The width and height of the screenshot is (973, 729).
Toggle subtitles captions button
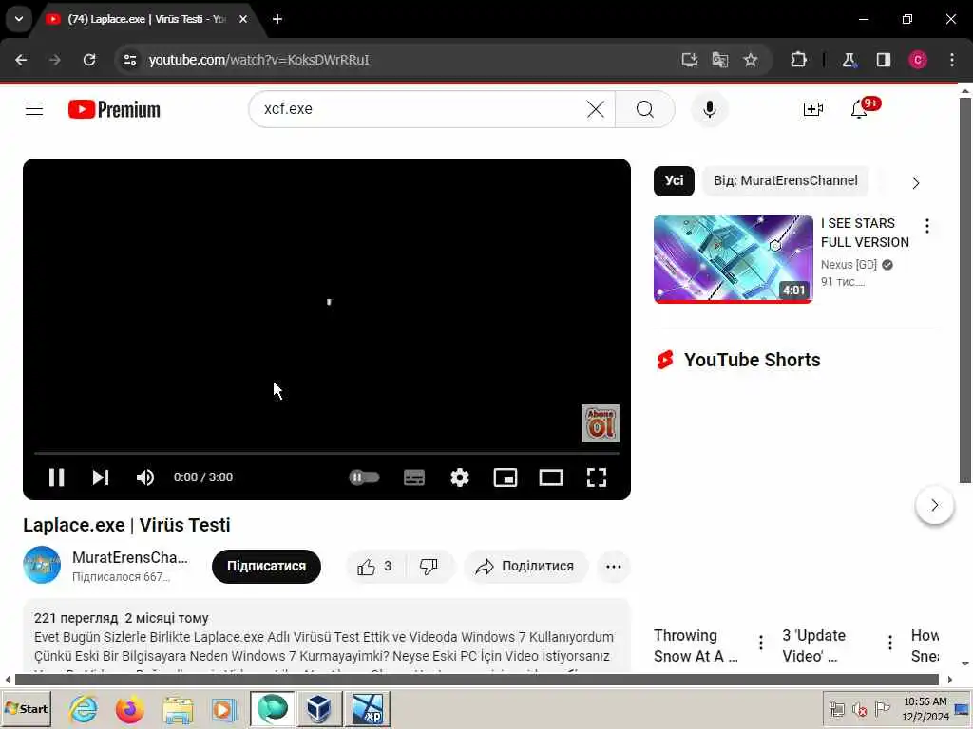tap(414, 477)
